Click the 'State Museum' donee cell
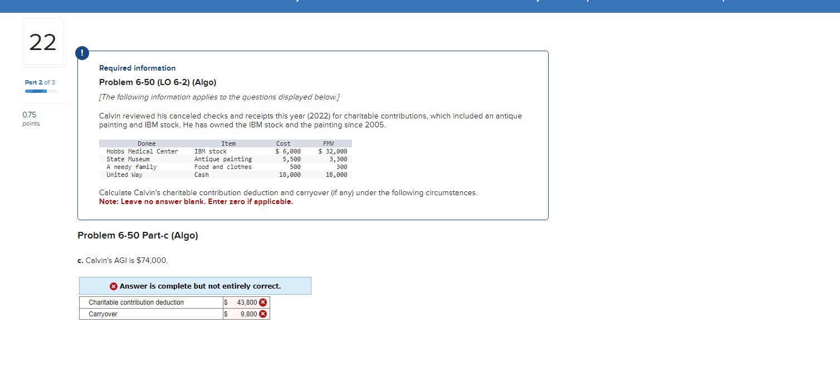The width and height of the screenshot is (840, 367). coord(128,159)
